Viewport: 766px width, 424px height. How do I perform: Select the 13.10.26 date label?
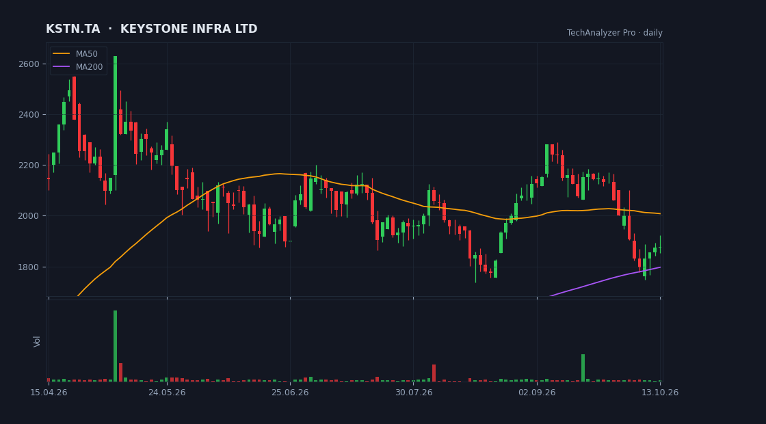click(x=660, y=393)
